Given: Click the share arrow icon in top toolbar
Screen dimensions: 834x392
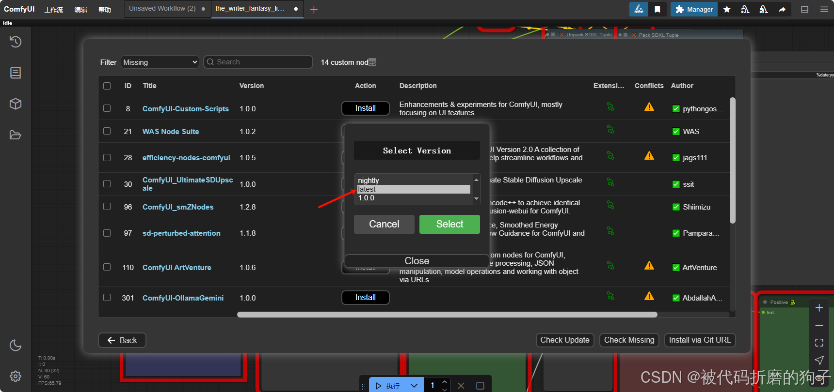Looking at the screenshot, I should click(782, 9).
